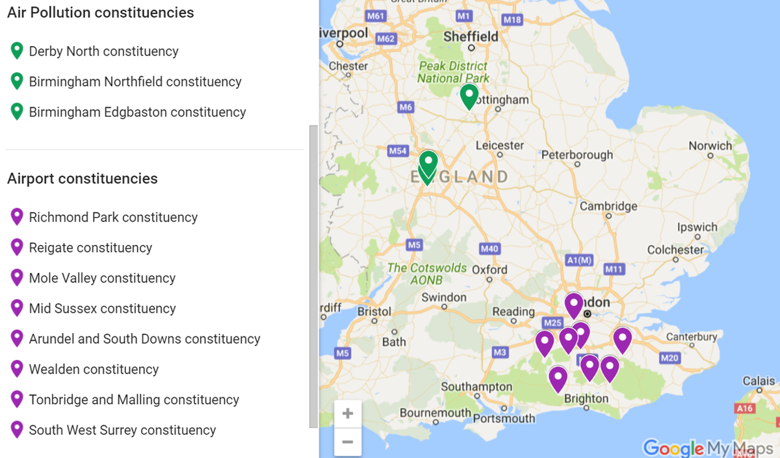Open the Google My Maps logo link
This screenshot has height=458, width=780.
(708, 448)
